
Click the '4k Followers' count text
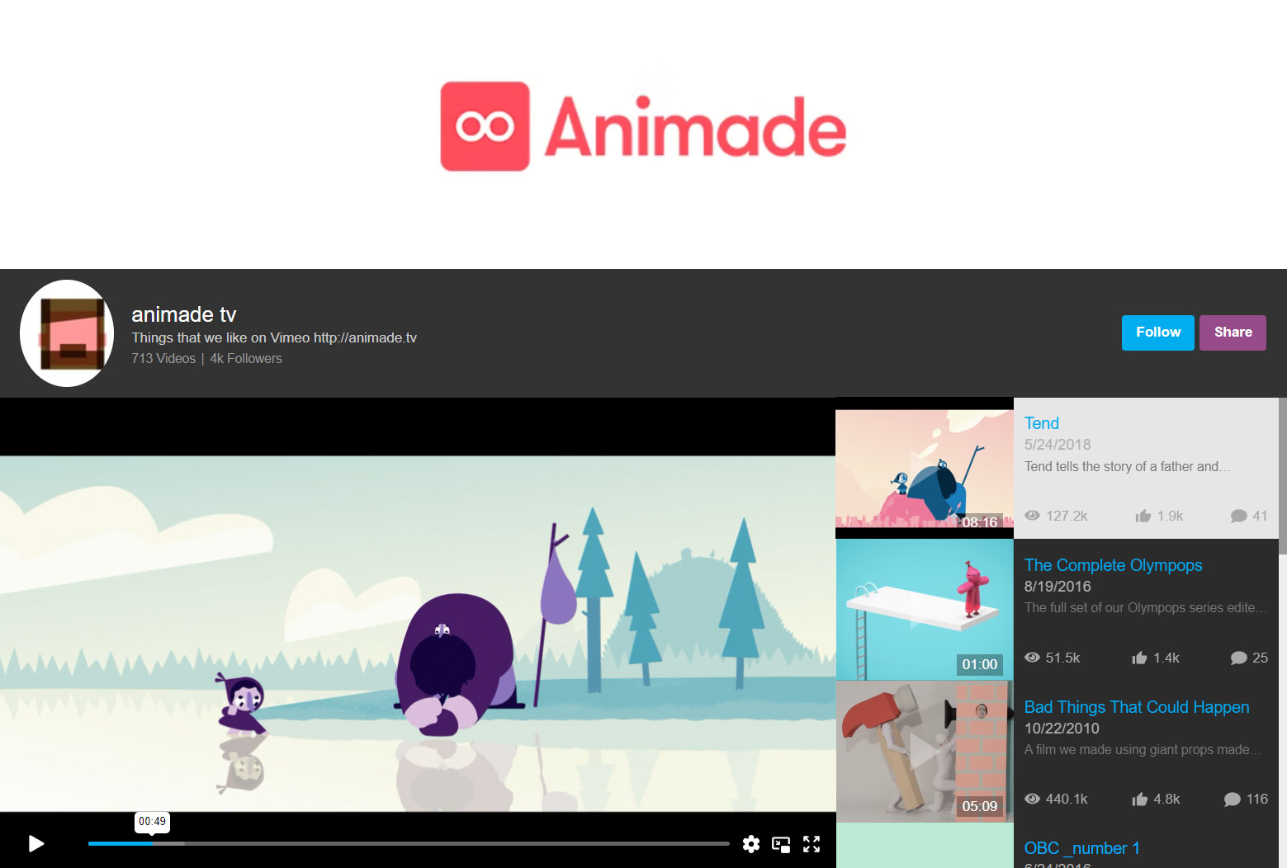246,358
